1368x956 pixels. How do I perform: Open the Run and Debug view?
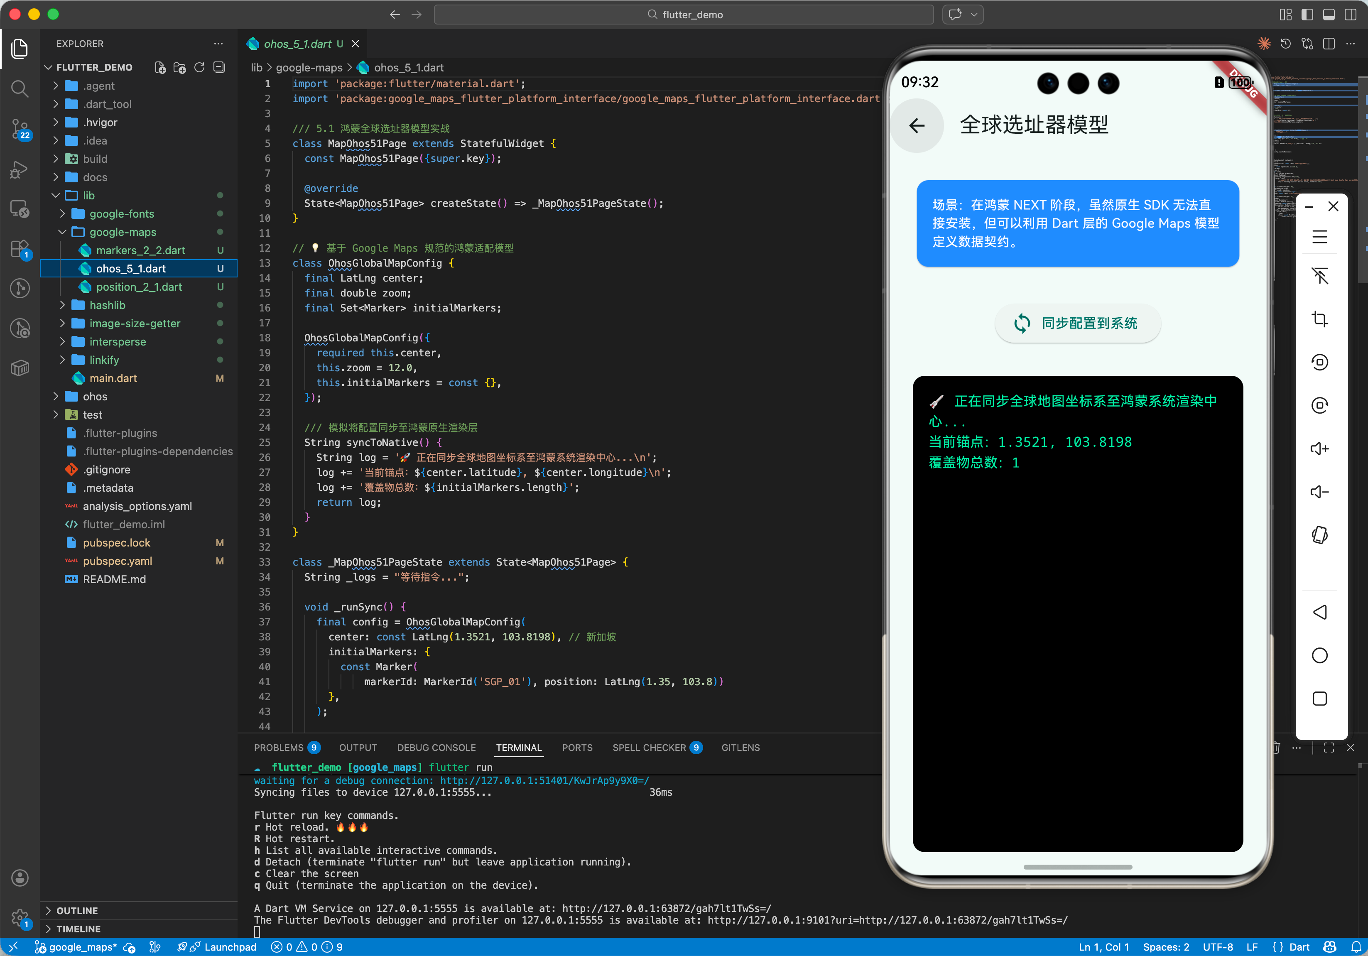point(20,170)
